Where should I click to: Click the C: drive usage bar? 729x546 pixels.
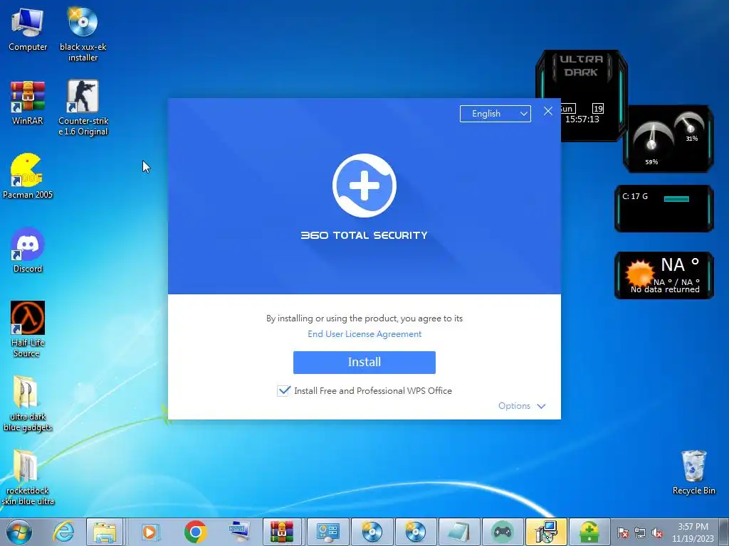676,199
